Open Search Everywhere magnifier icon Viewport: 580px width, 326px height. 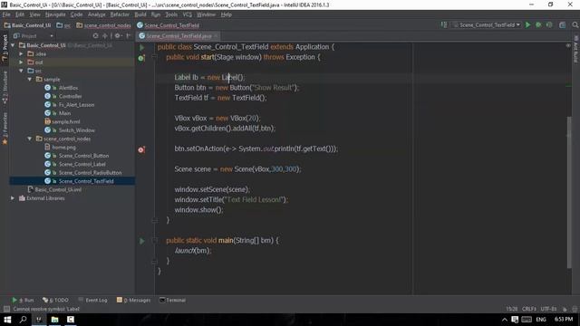[x=575, y=24]
